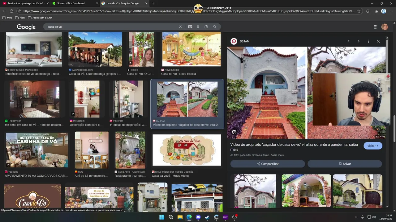Open NZXT app from the taskbar
396x222 pixels.
pos(225,217)
